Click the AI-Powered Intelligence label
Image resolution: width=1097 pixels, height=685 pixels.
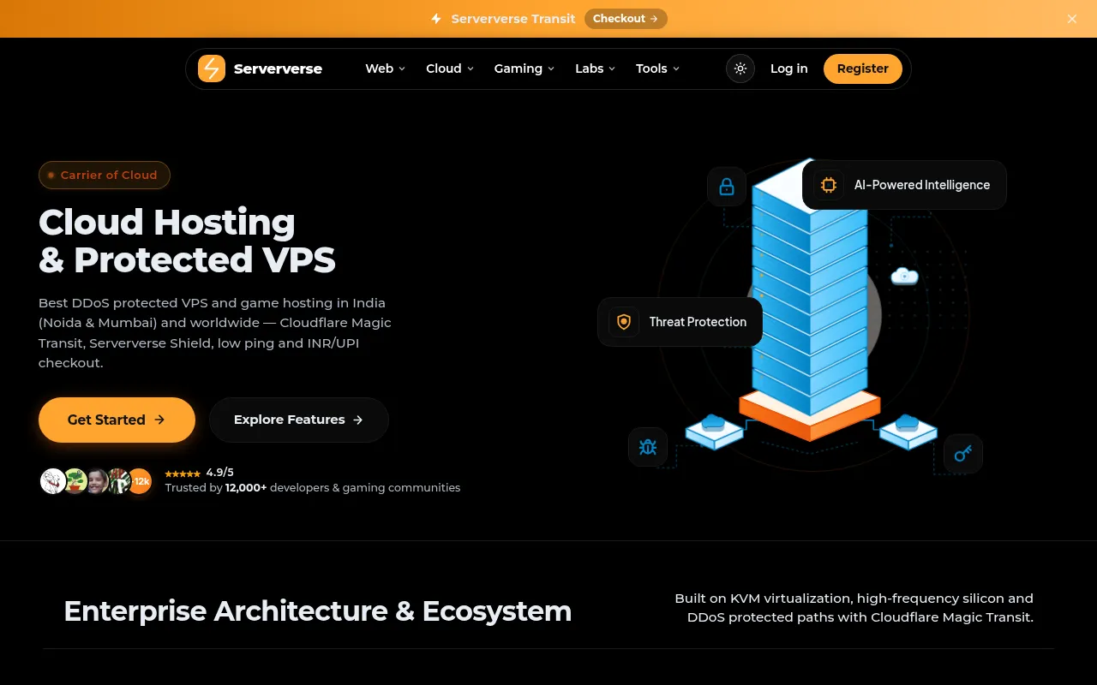pyautogui.click(x=922, y=185)
